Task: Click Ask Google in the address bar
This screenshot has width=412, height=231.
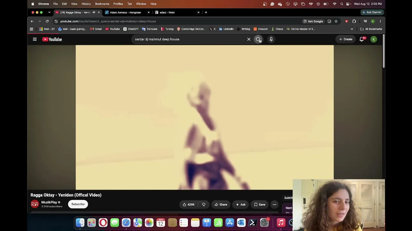Action: [x=313, y=21]
